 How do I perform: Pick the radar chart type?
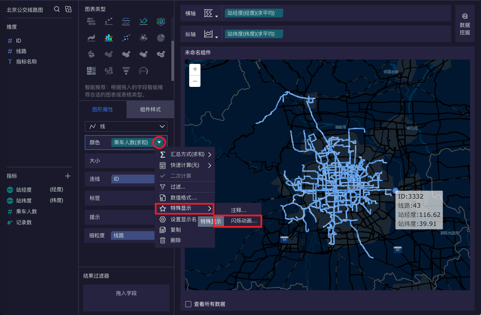161,21
